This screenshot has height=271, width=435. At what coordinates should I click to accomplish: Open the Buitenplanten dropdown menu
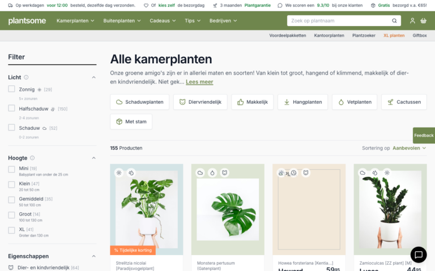[x=122, y=21]
